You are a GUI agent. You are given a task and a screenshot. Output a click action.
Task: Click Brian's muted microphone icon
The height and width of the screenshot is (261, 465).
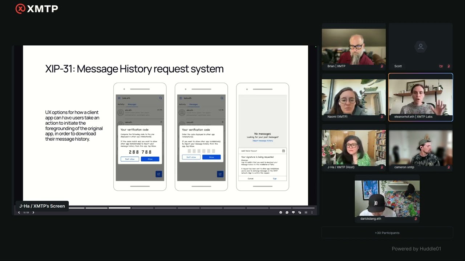tap(382, 66)
